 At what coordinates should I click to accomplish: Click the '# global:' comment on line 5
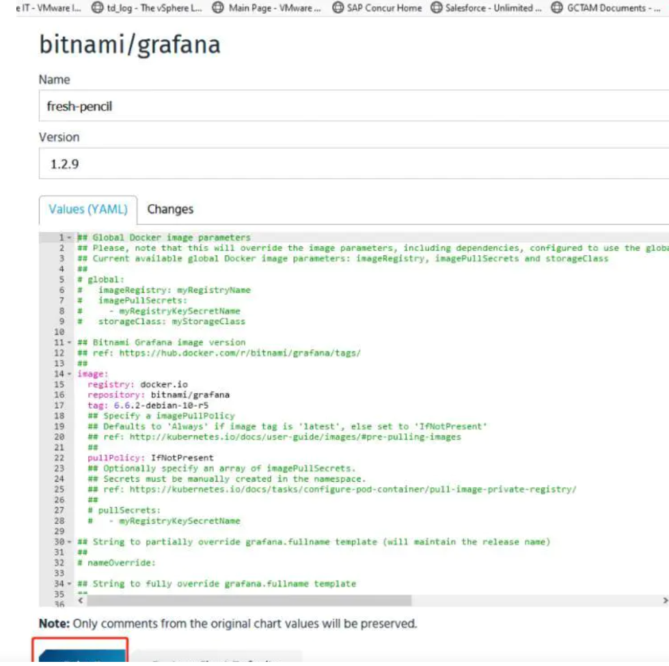100,280
